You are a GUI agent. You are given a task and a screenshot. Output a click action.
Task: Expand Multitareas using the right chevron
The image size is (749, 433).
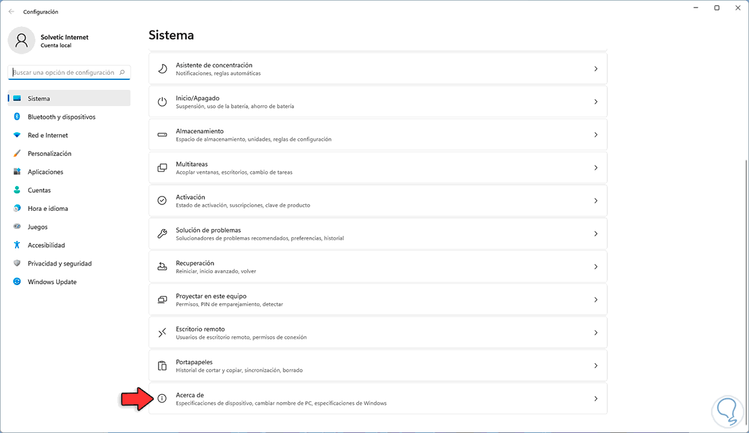tap(595, 168)
